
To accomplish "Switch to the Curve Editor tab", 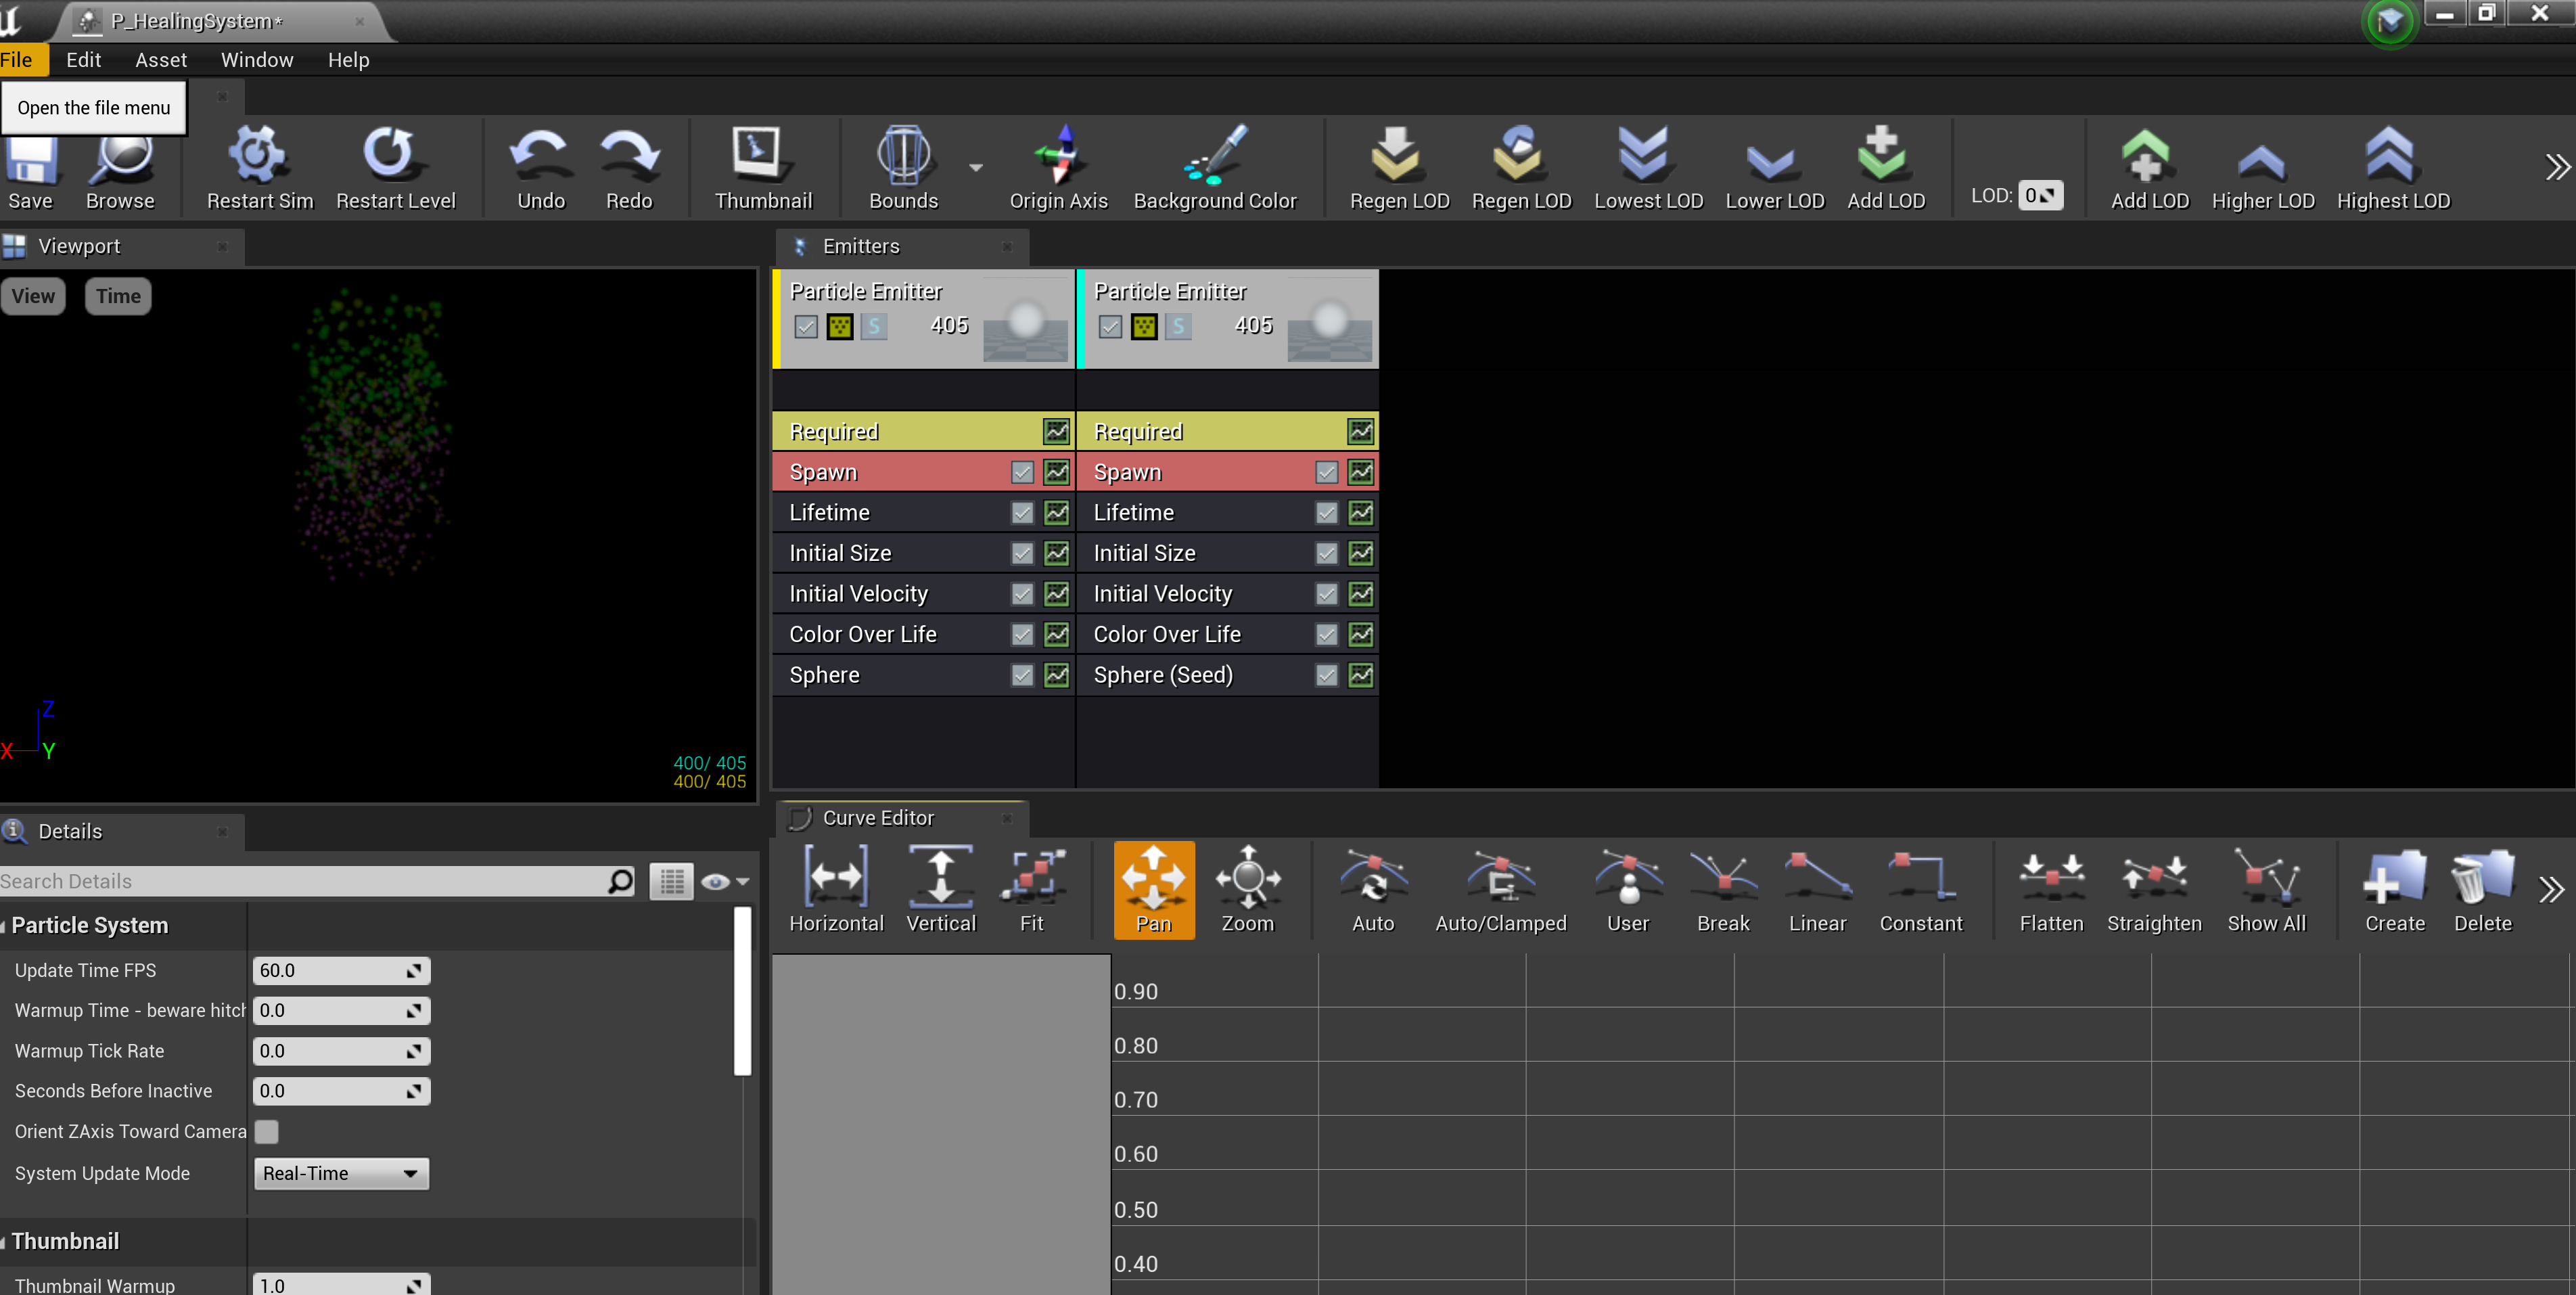I will coord(877,817).
